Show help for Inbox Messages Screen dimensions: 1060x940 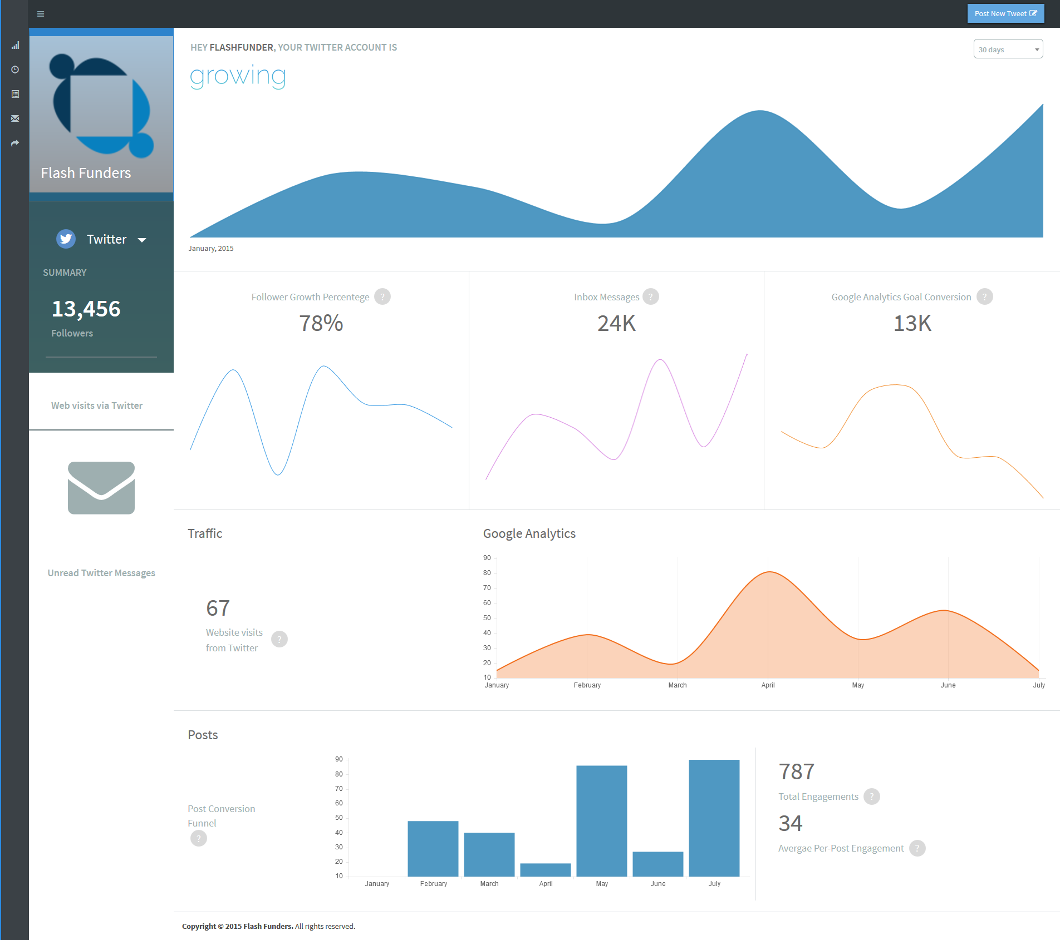point(651,296)
